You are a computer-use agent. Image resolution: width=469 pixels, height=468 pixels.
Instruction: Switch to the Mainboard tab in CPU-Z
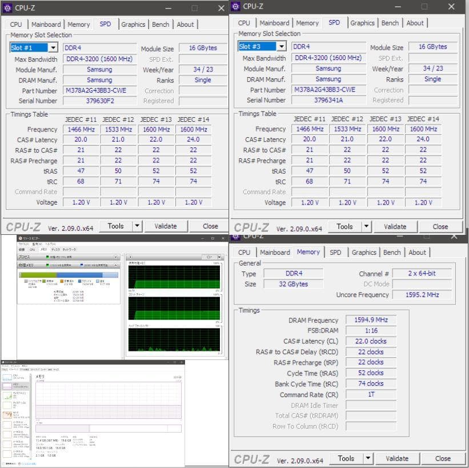click(46, 25)
